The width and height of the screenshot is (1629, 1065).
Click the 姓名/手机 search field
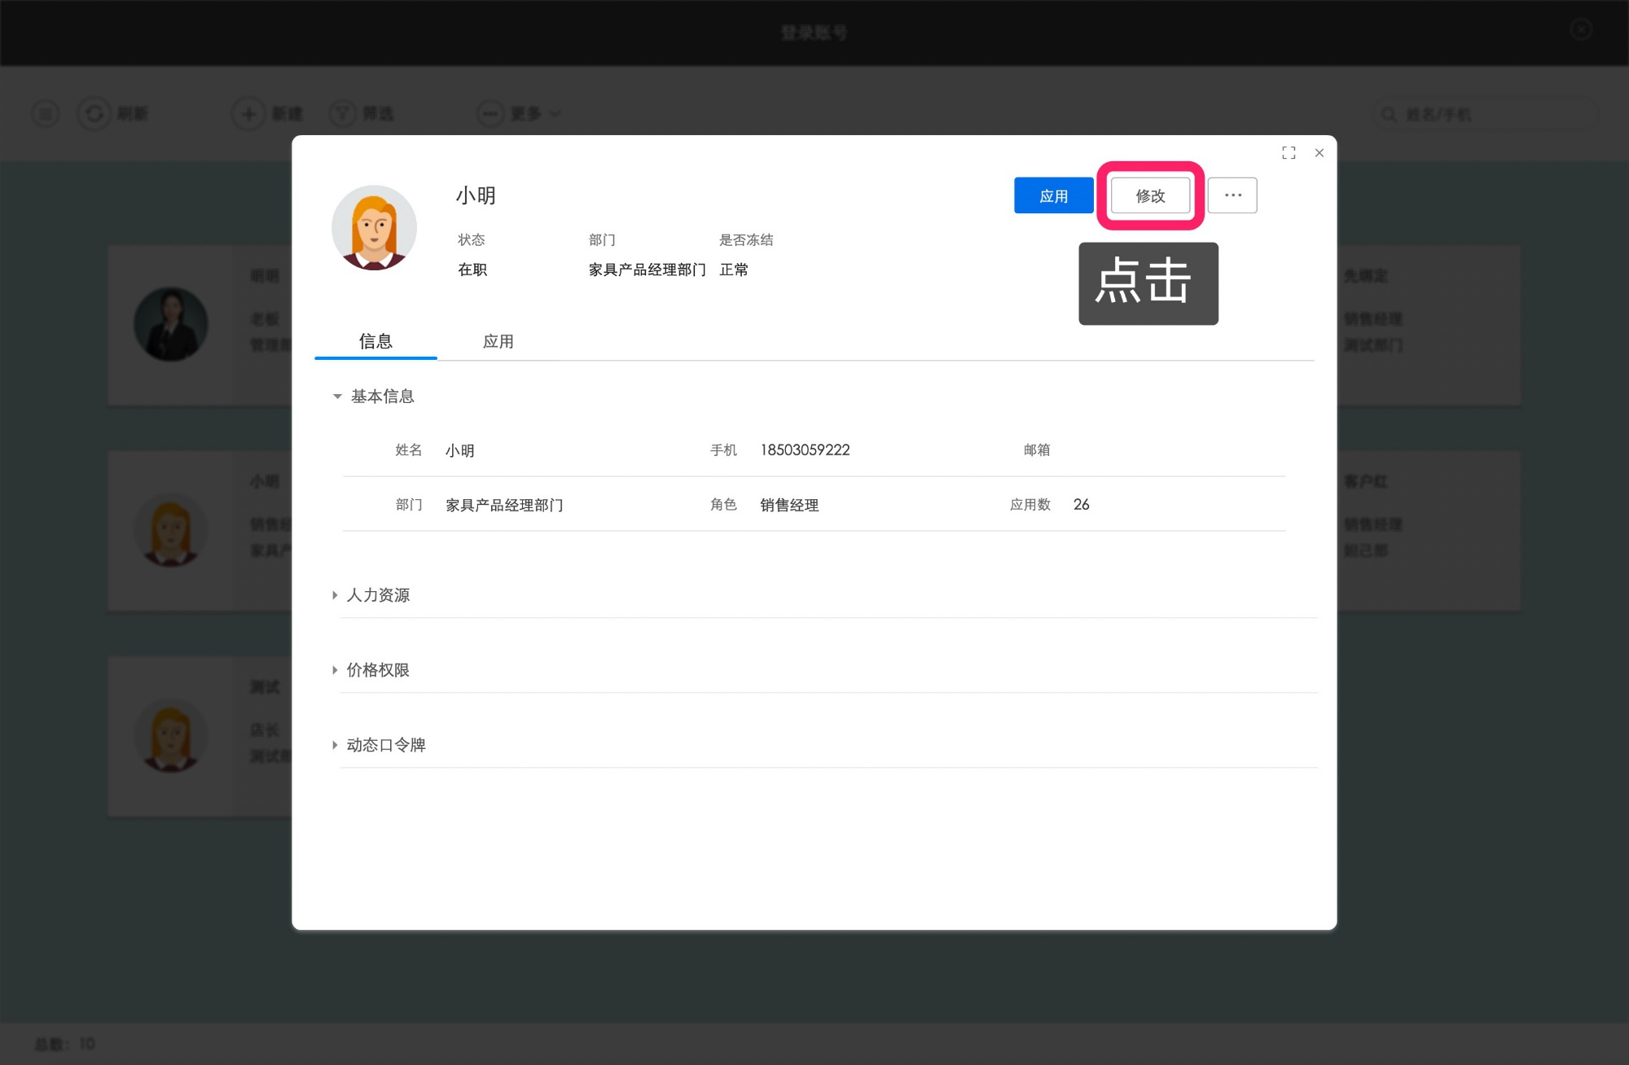coord(1486,114)
